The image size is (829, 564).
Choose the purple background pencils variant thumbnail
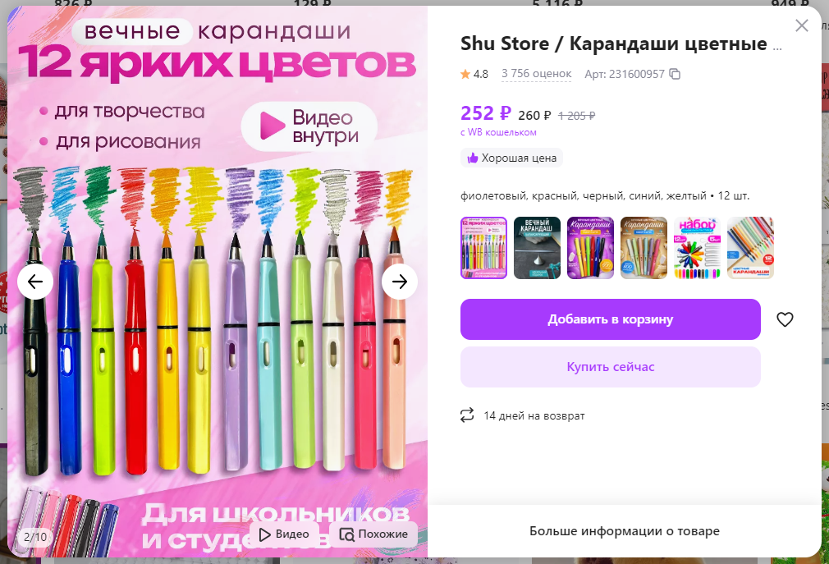pyautogui.click(x=590, y=248)
